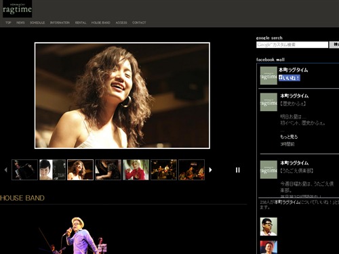Show next slideshow thumbnails with right arrow
The height and width of the screenshot is (254, 339).
pyautogui.click(x=210, y=170)
